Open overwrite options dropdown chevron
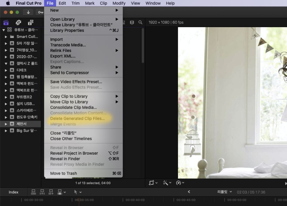Screen dimensions: 287x206 (64, 192)
